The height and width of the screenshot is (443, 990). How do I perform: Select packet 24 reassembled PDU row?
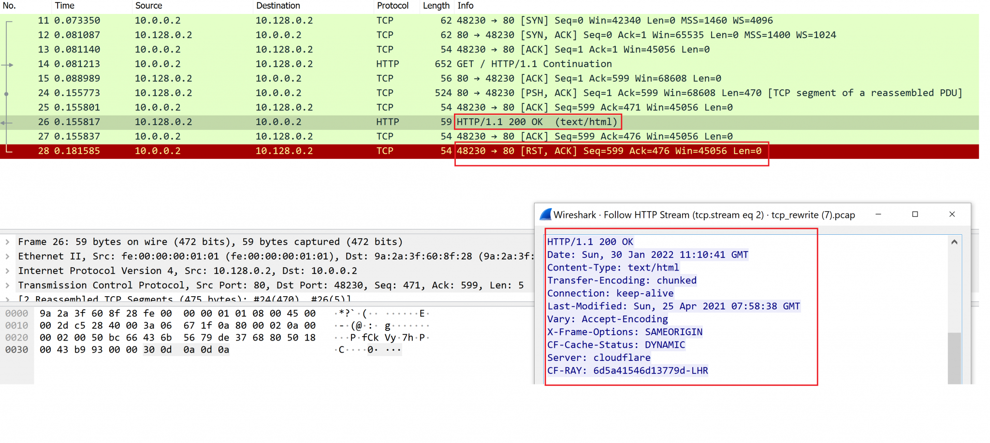[x=242, y=93]
